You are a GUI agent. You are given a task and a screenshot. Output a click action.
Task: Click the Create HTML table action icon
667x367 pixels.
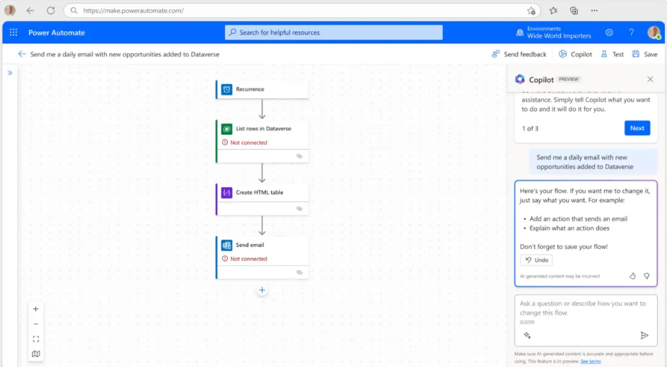[x=227, y=192]
